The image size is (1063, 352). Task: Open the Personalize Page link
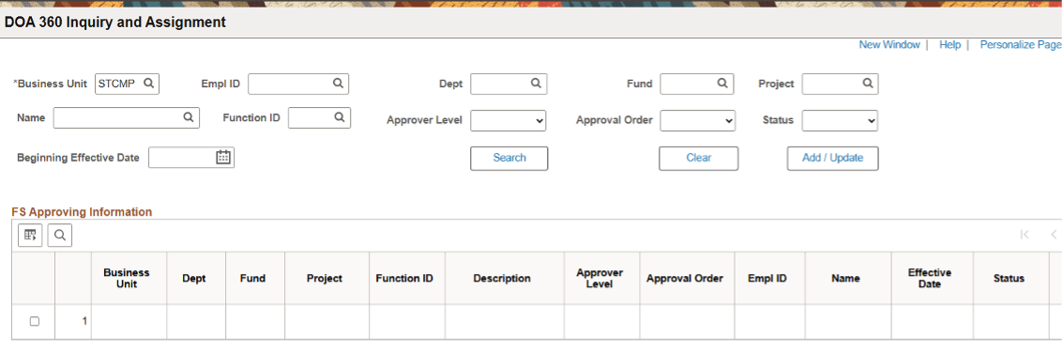[1021, 45]
